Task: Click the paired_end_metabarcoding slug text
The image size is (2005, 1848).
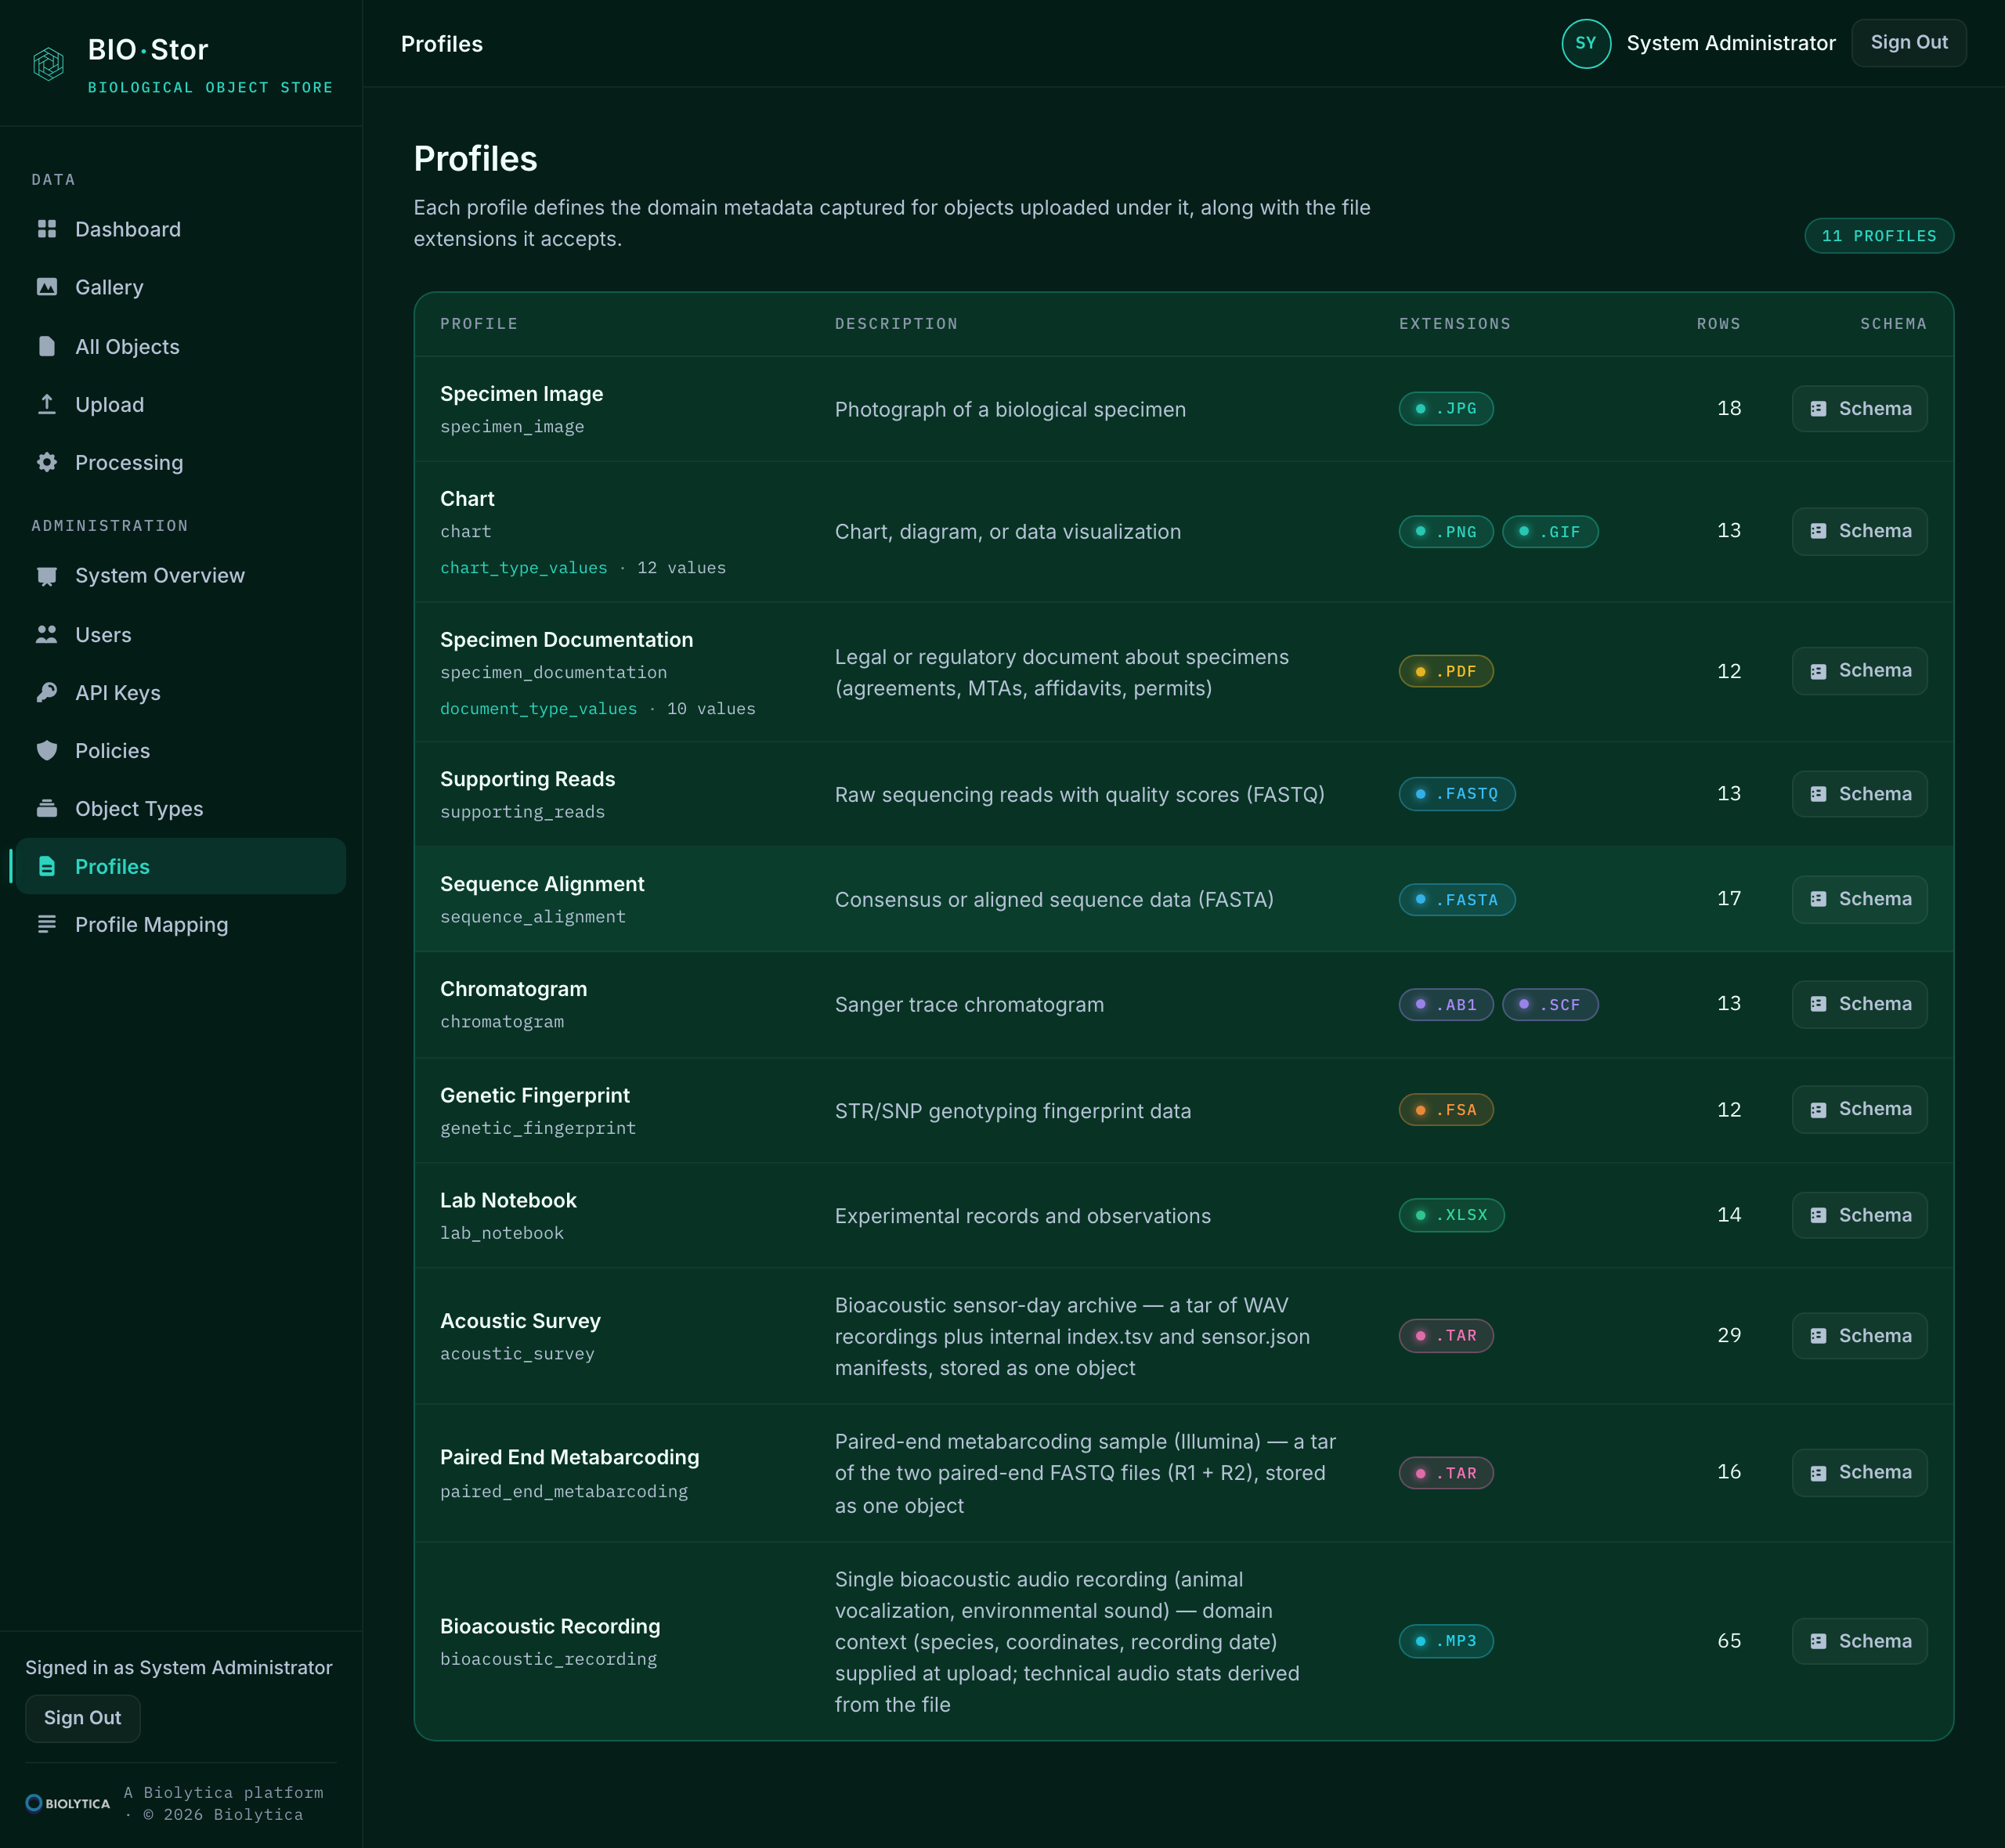Action: [564, 1491]
